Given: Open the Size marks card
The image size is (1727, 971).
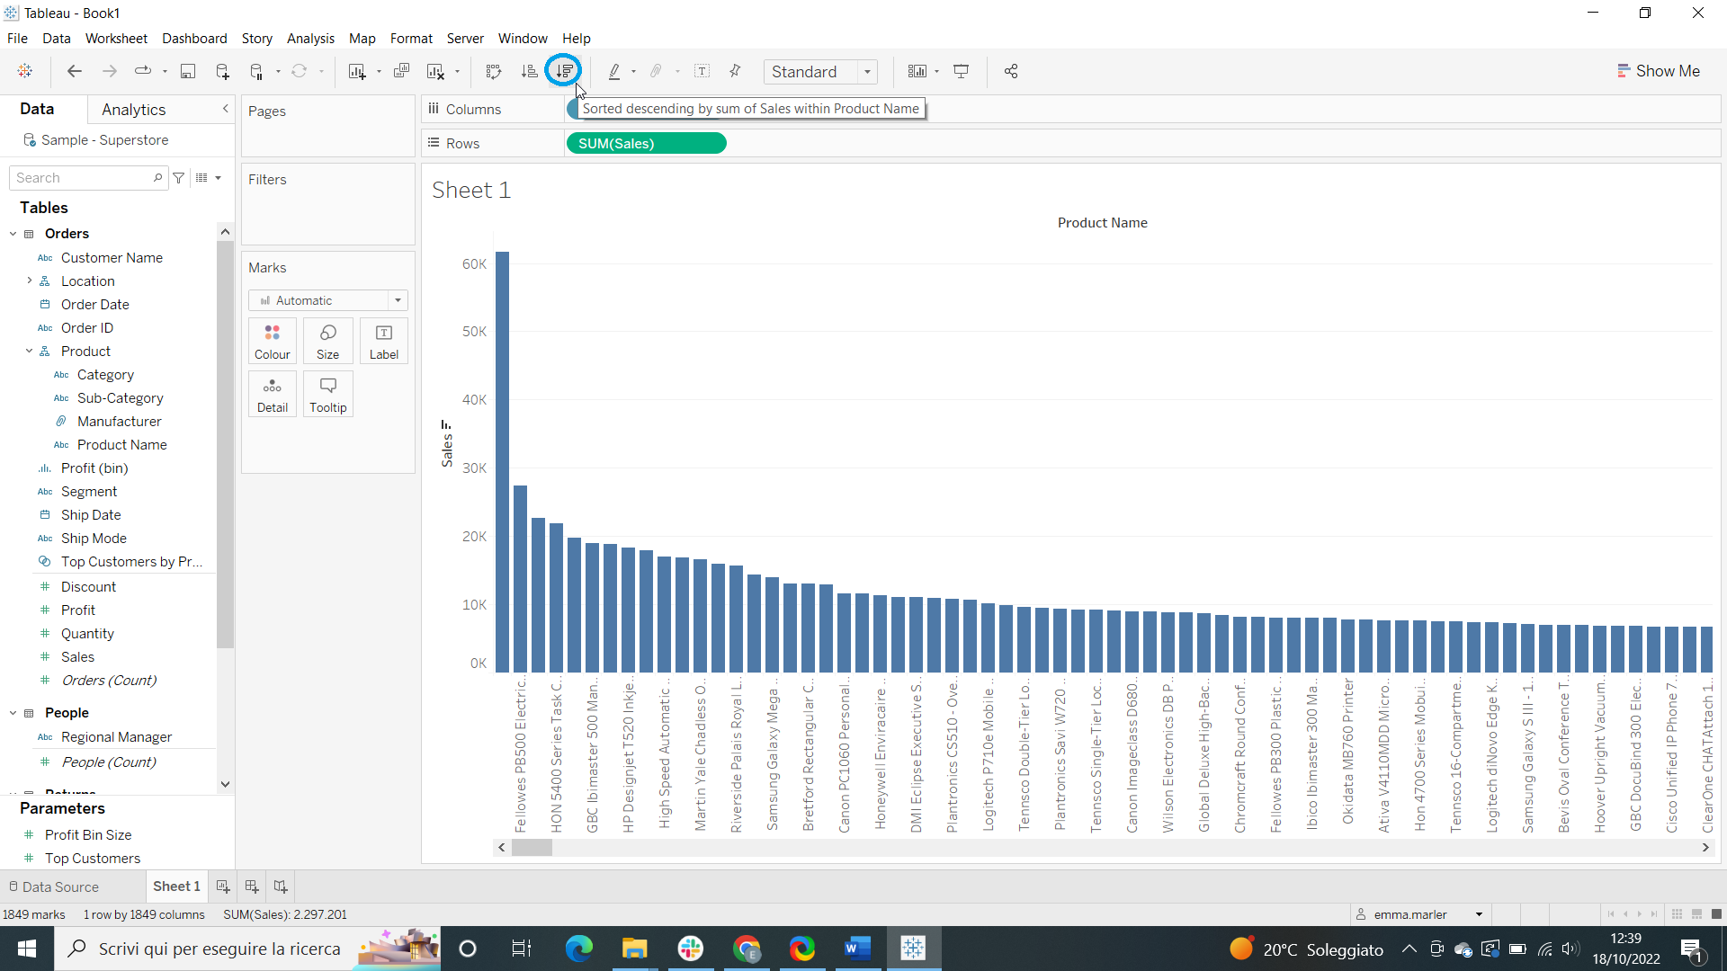Looking at the screenshot, I should (328, 342).
